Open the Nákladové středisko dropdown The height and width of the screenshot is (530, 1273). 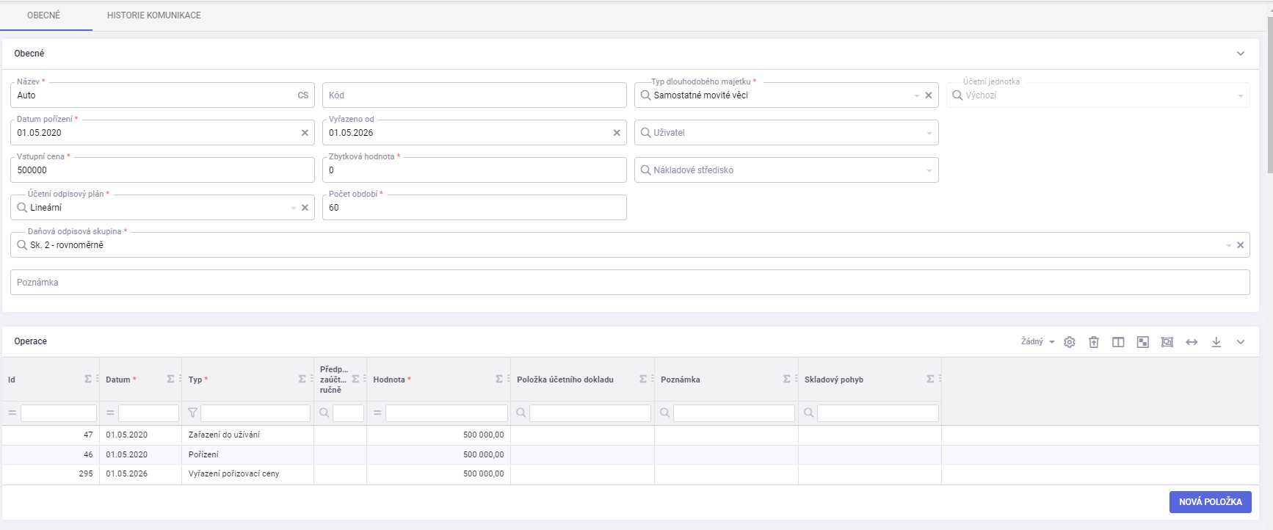tap(929, 171)
